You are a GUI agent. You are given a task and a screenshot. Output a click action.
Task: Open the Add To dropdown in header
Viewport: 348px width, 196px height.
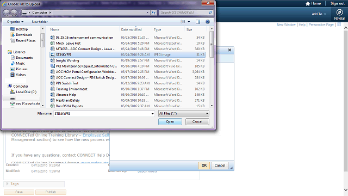coord(319,14)
